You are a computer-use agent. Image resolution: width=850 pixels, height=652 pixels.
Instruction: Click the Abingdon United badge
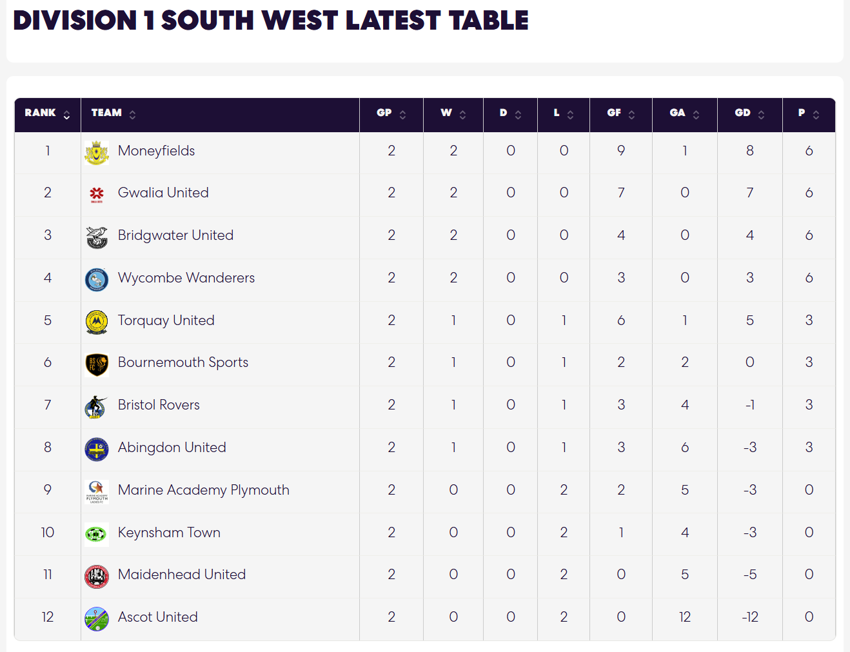pos(97,449)
